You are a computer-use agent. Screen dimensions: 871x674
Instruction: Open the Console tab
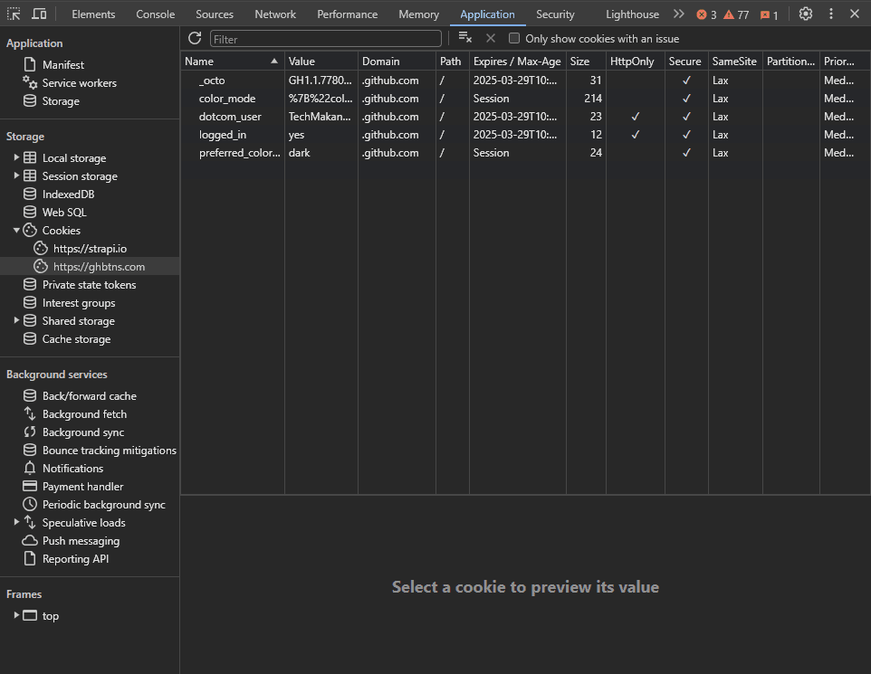click(x=156, y=14)
